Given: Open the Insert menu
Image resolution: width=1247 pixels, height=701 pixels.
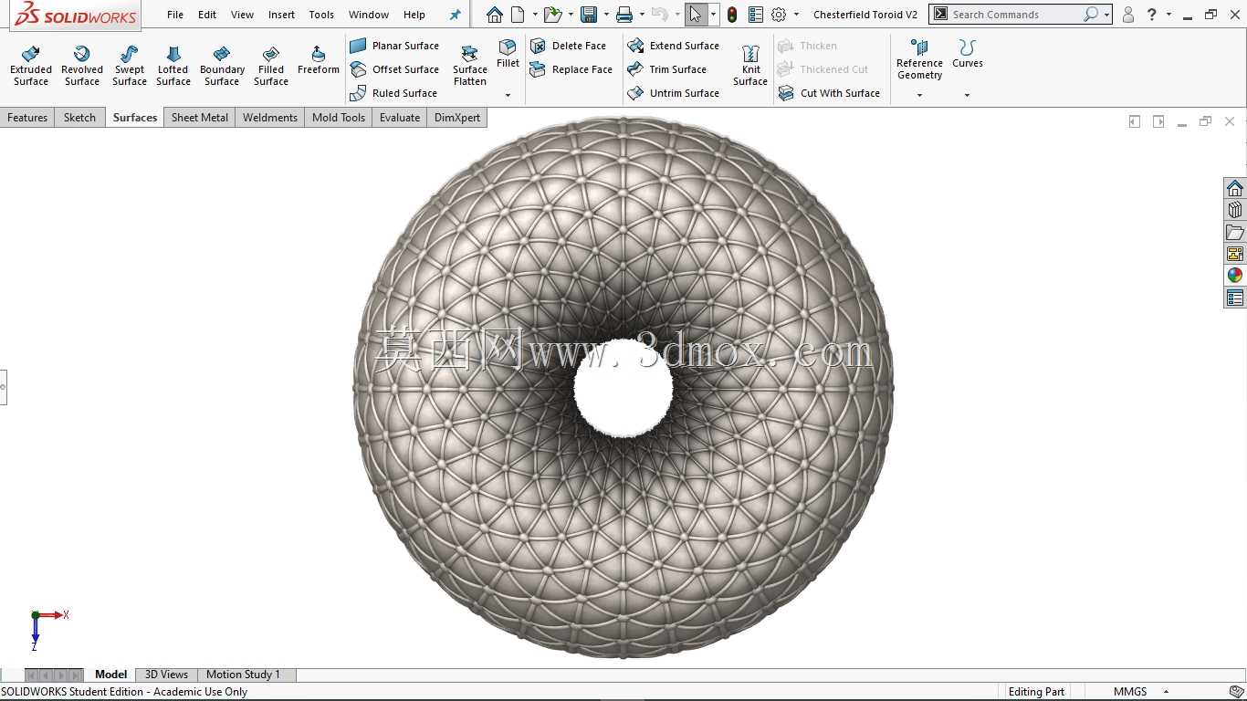Looking at the screenshot, I should pos(281,15).
